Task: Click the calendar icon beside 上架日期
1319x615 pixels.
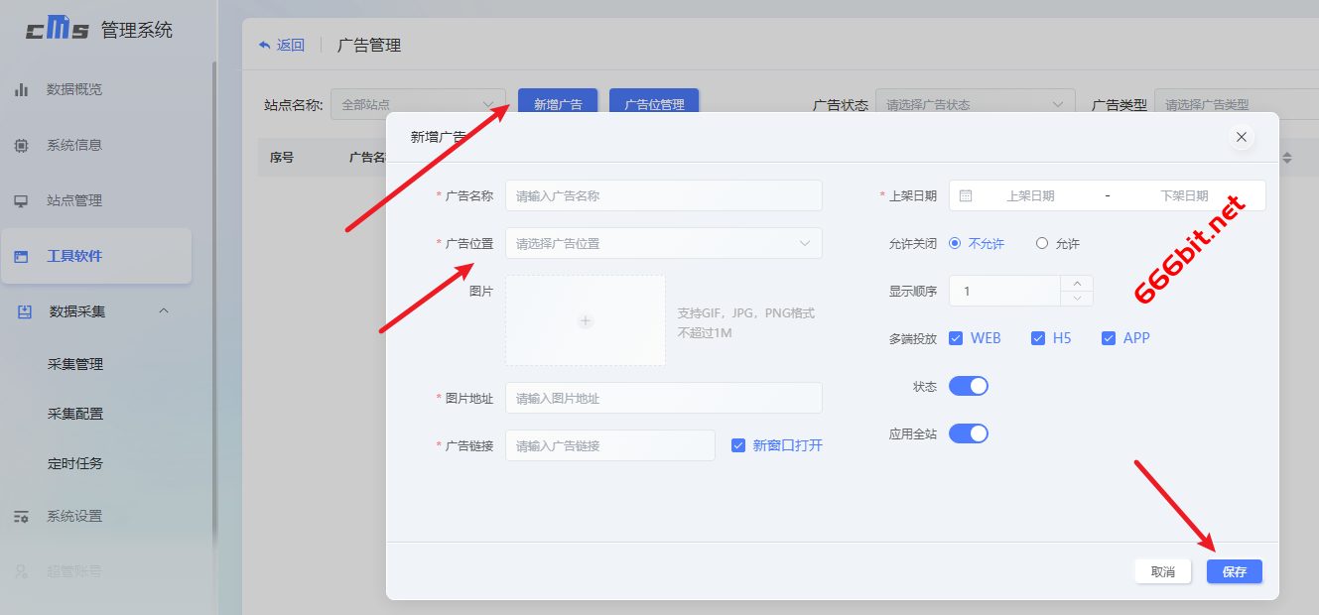Action: pos(964,195)
